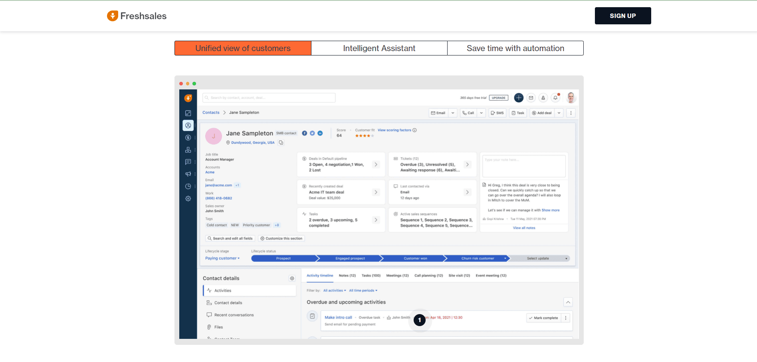Check the 'Make intro call' task checkbox

[312, 316]
